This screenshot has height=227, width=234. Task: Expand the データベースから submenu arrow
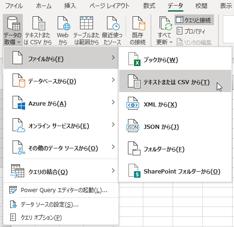click(114, 80)
